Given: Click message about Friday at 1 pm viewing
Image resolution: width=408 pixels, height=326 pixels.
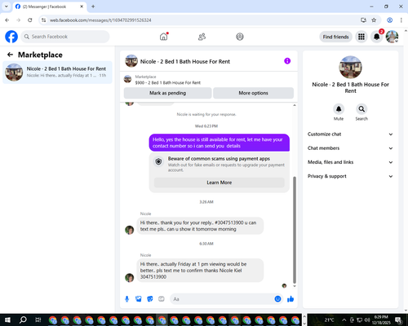Looking at the screenshot, I should click(200, 271).
